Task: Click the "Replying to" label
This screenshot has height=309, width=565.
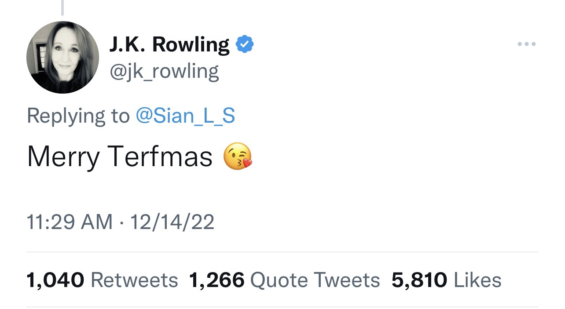Action: click(78, 116)
